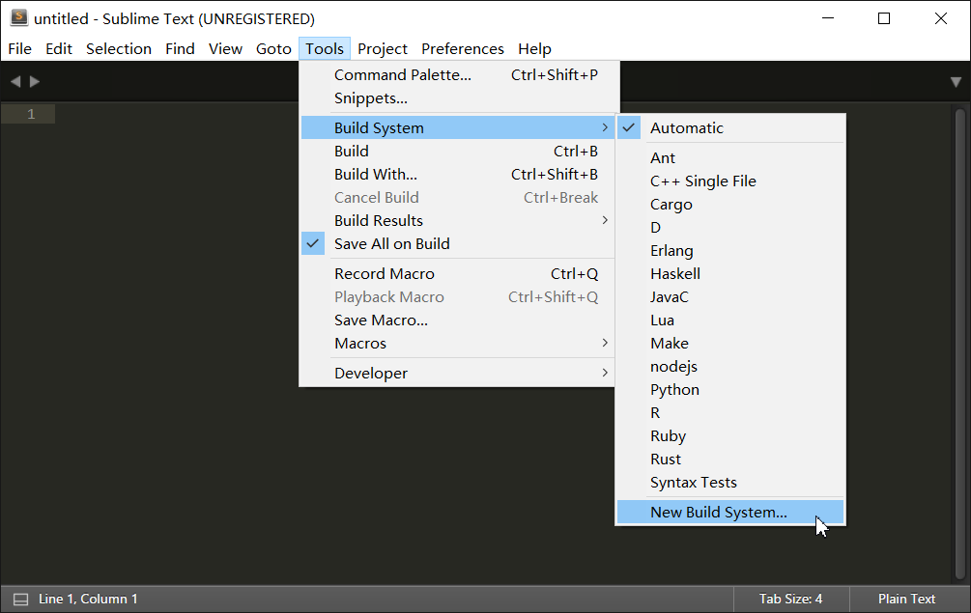Viewport: 971px width, 613px height.
Task: Select nodejs build system
Action: (730, 366)
